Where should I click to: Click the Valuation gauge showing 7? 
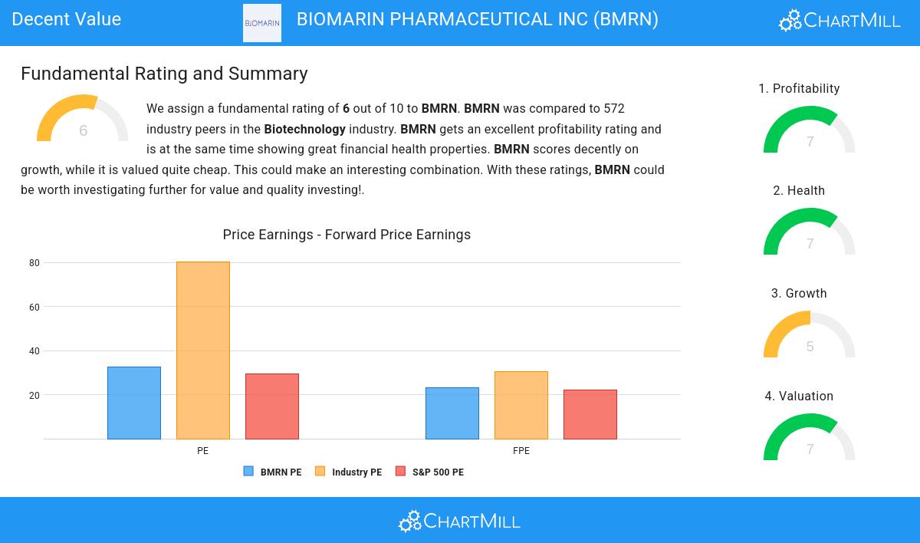click(x=809, y=439)
